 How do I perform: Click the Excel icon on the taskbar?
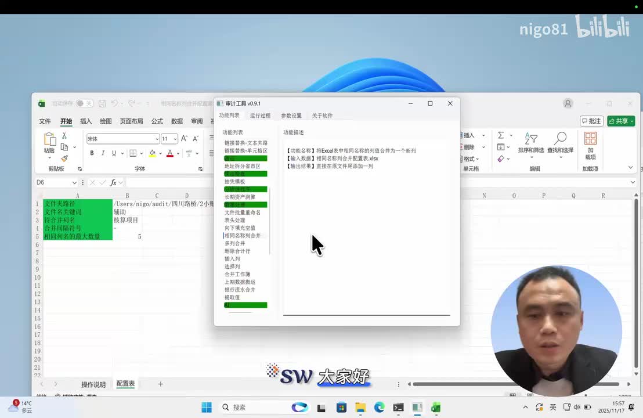pos(436,408)
